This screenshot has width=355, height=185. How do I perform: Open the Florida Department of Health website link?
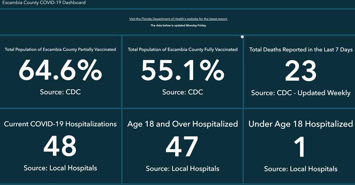click(178, 19)
